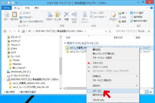Open the ファイル tab

[6, 8]
